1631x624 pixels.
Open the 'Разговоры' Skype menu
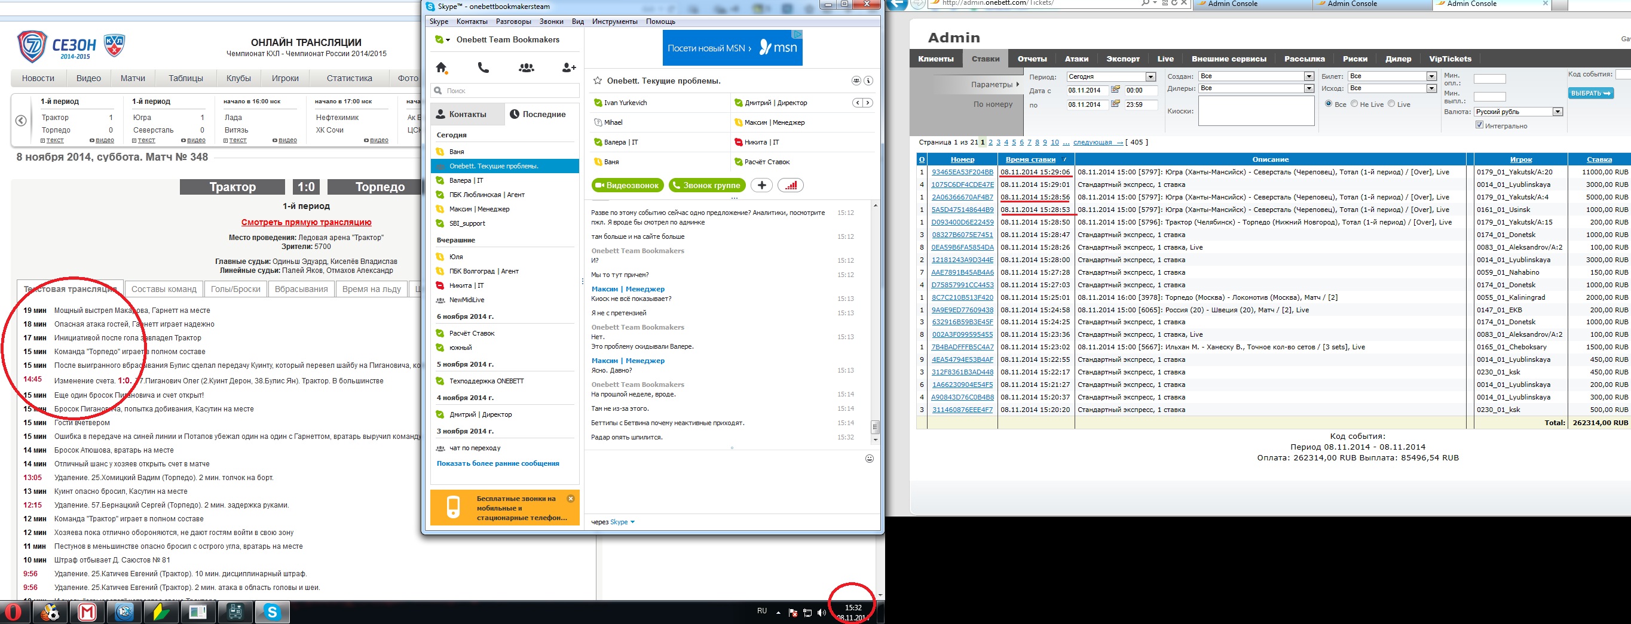(x=513, y=21)
